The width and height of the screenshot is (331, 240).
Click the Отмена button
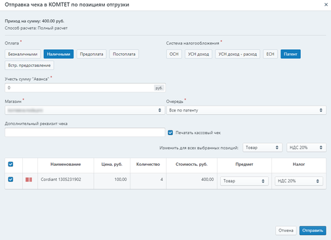(286, 230)
